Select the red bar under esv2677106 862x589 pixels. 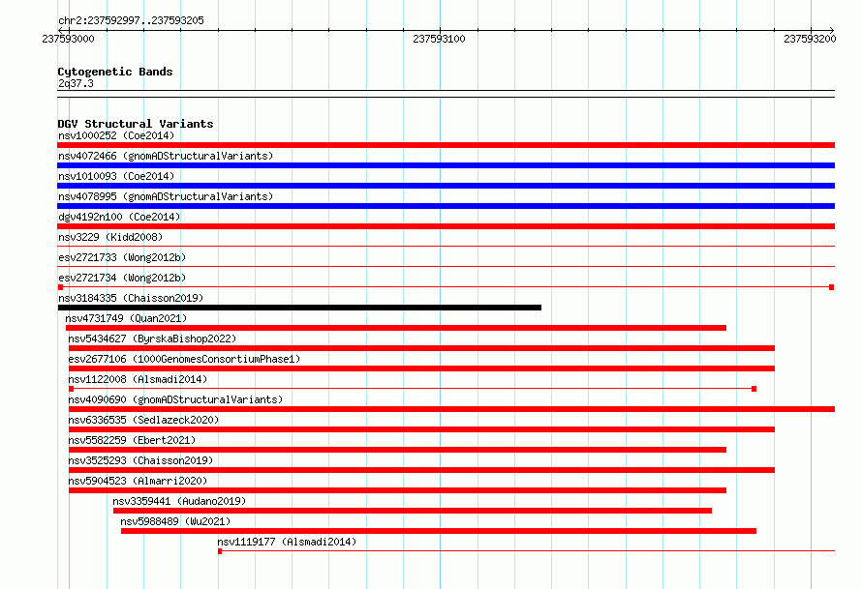tap(421, 368)
